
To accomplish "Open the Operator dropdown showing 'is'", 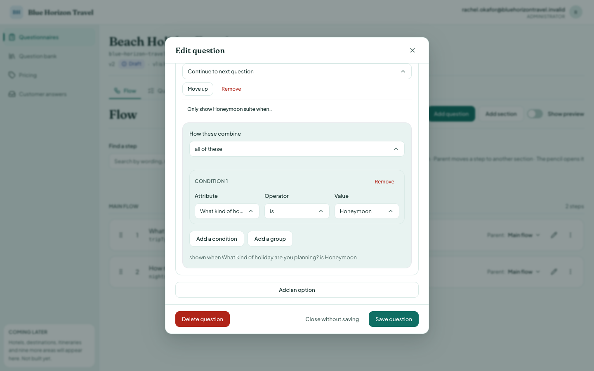I will [x=297, y=211].
